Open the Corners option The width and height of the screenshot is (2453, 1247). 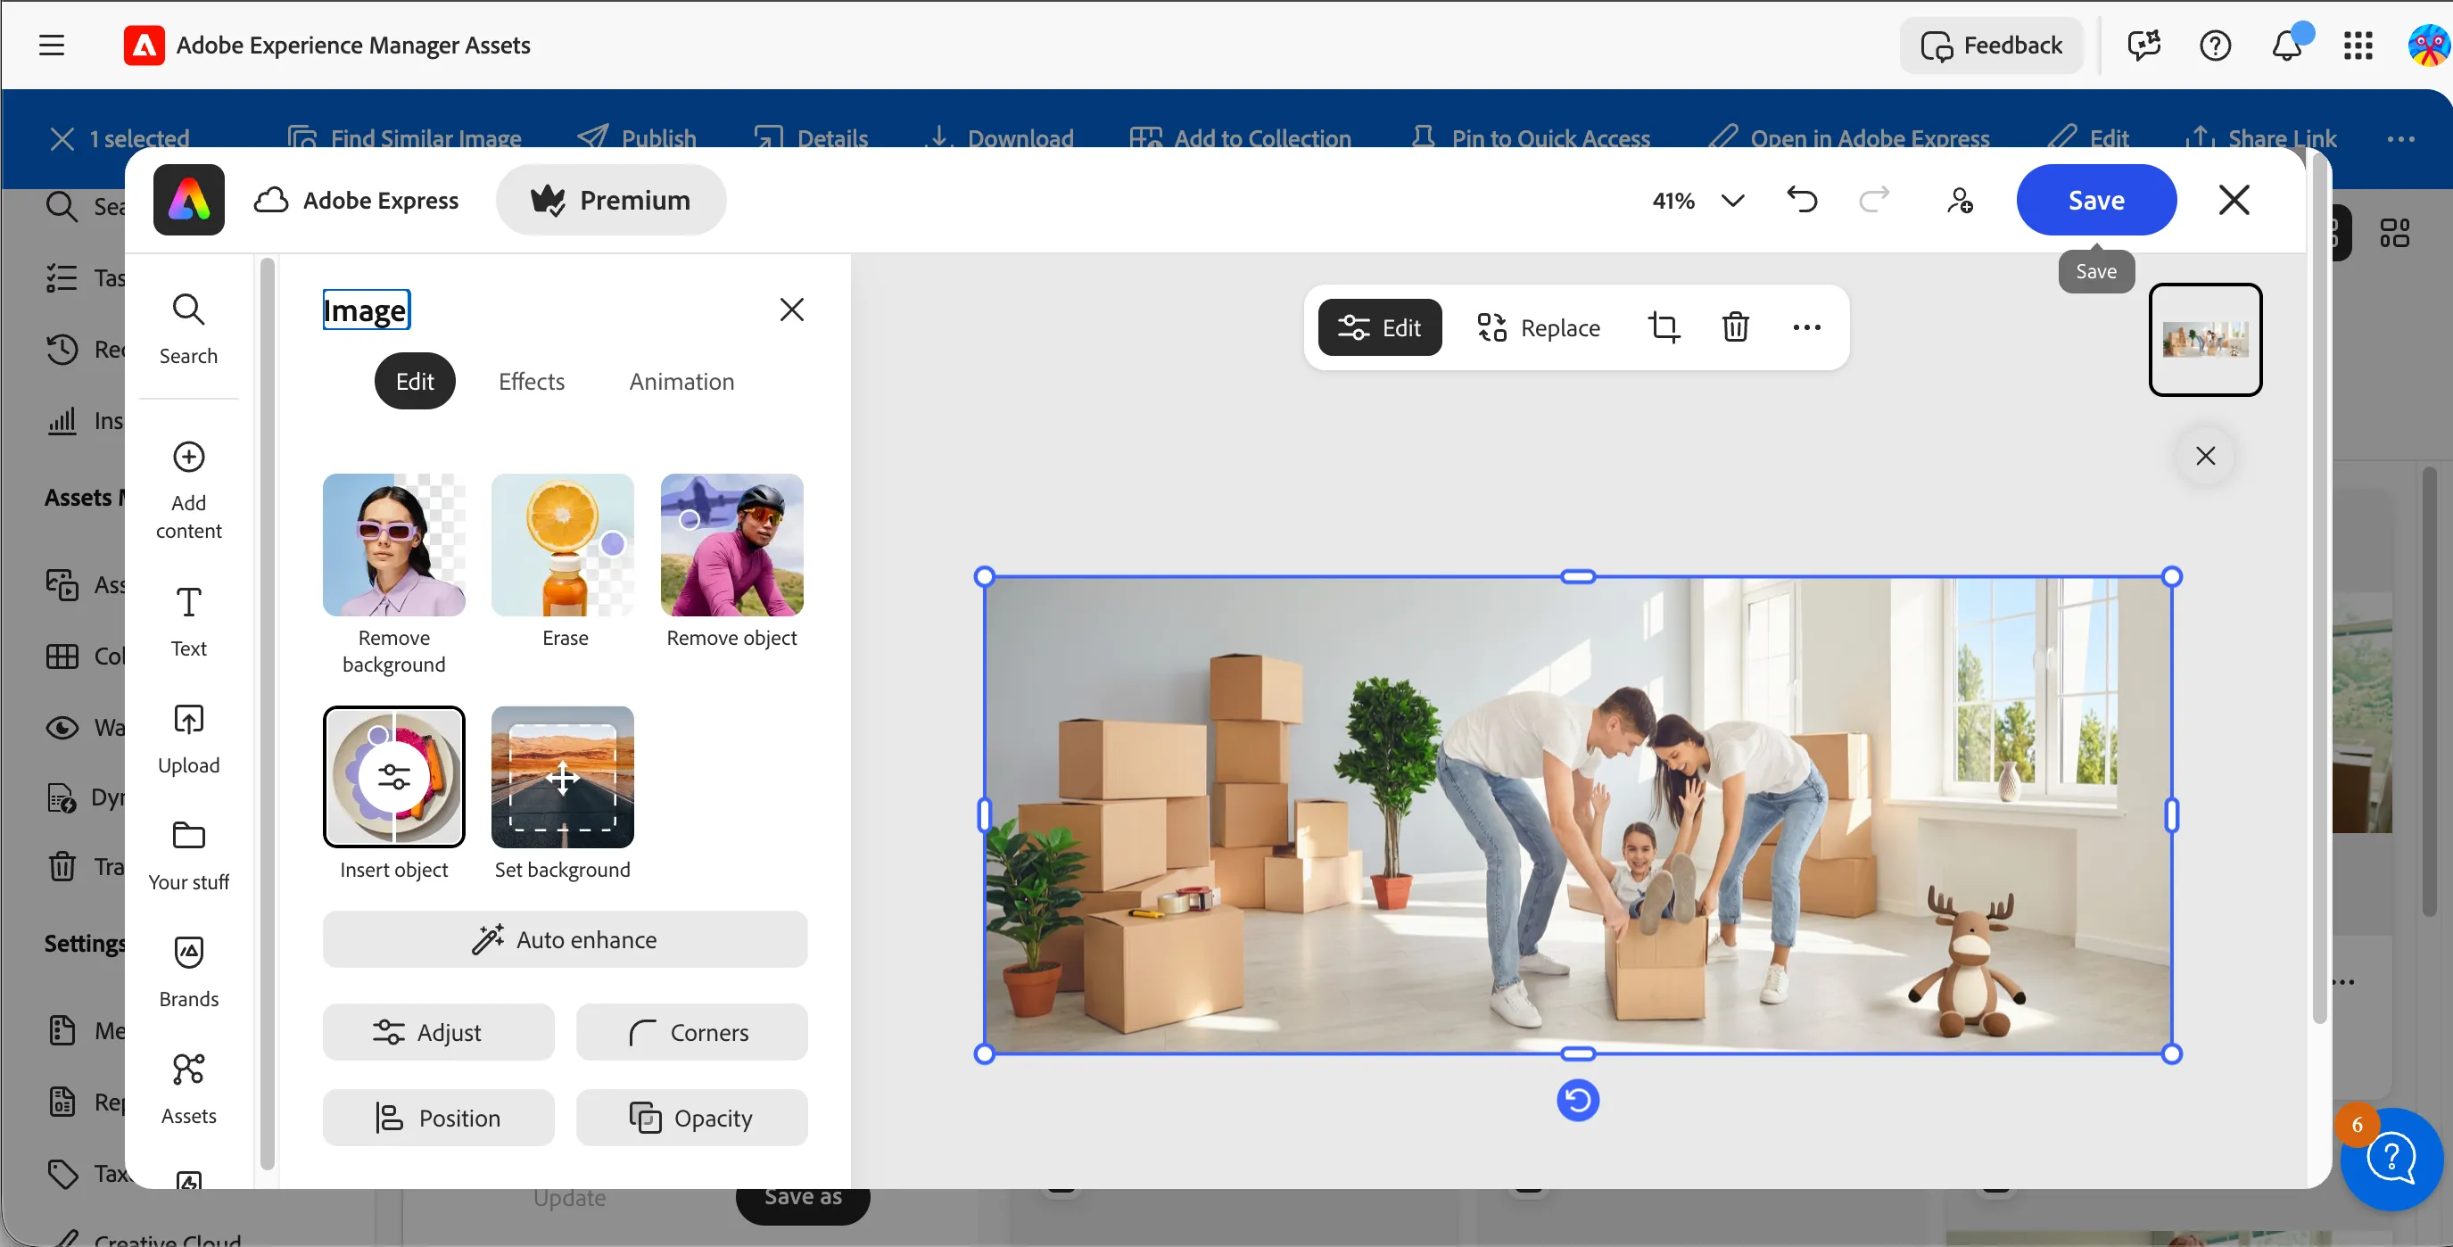pos(691,1032)
